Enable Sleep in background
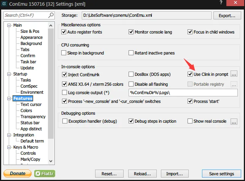Screen dimensions: 245x181 pyautogui.click(x=64, y=53)
